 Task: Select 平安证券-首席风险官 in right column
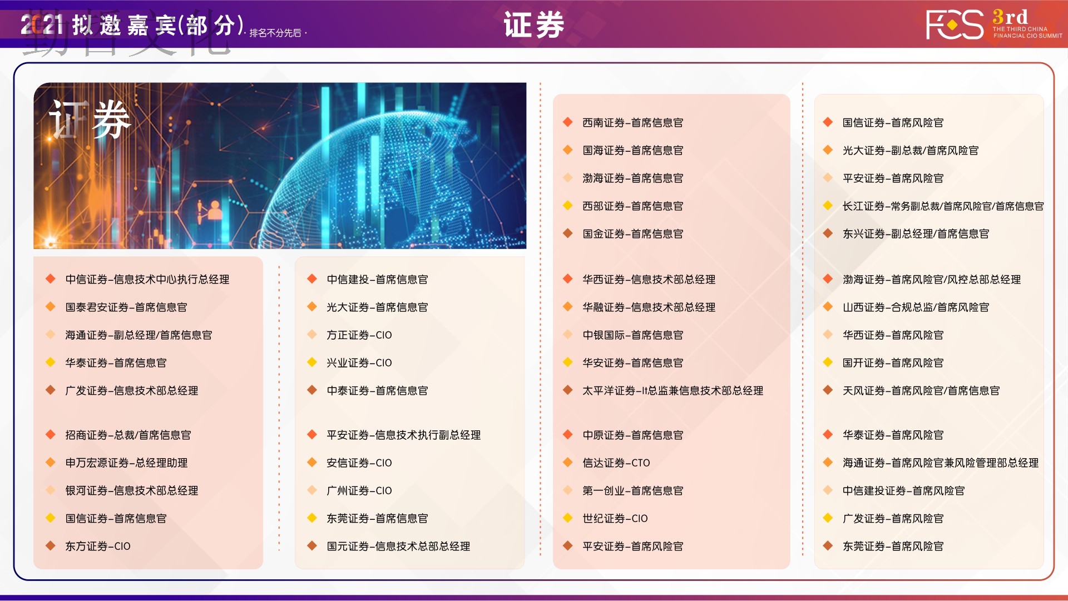[x=893, y=178]
